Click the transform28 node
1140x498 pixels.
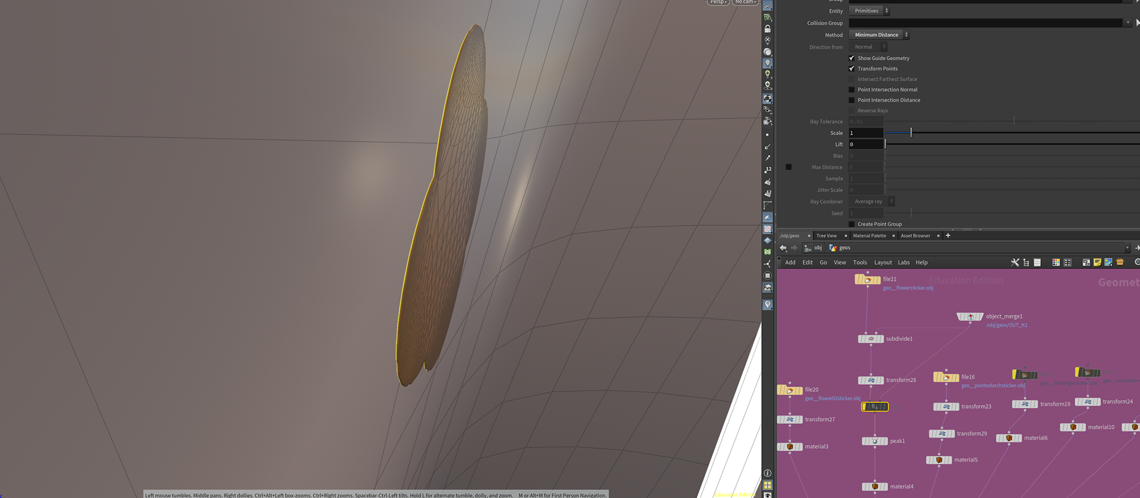(x=871, y=380)
